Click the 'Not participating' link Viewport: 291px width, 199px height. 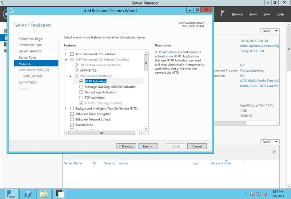252,70
